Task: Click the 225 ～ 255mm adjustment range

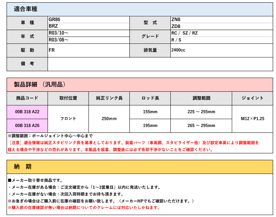Action: pyautogui.click(x=201, y=112)
